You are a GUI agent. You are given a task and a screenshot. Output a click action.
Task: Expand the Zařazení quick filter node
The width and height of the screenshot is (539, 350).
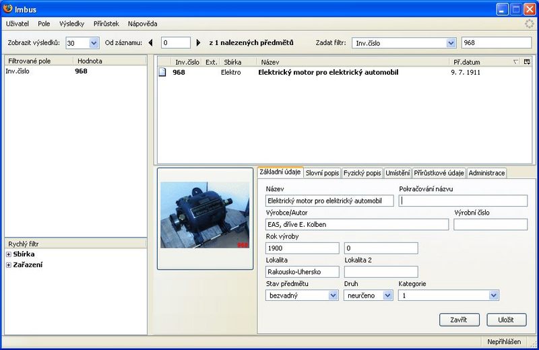tap(9, 265)
